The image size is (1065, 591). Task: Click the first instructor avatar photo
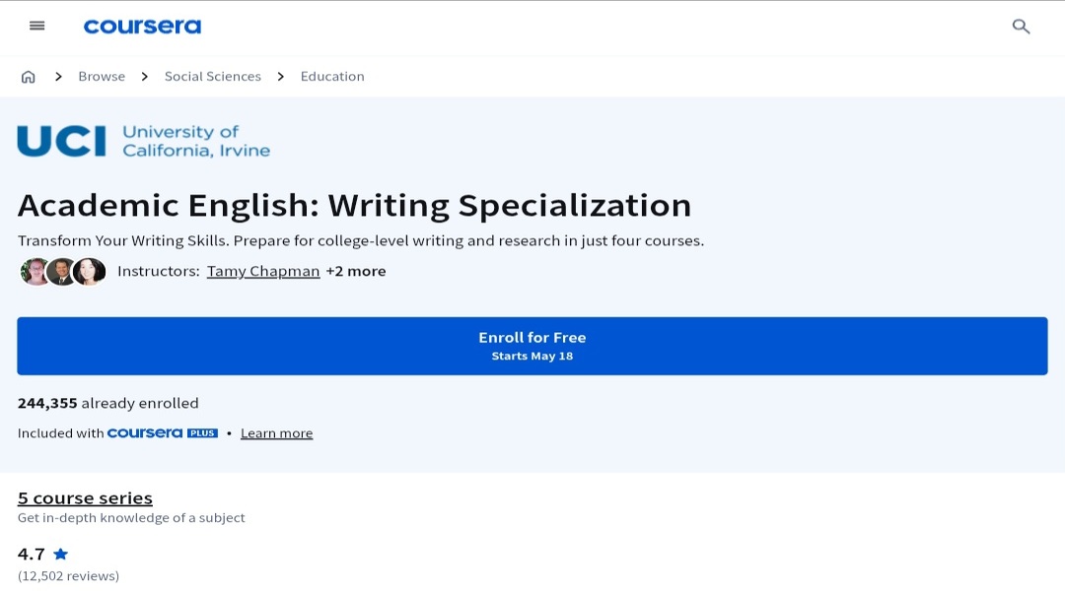pyautogui.click(x=34, y=272)
